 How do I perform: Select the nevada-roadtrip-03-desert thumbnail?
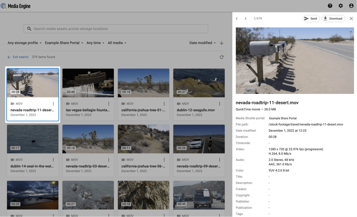point(88,139)
